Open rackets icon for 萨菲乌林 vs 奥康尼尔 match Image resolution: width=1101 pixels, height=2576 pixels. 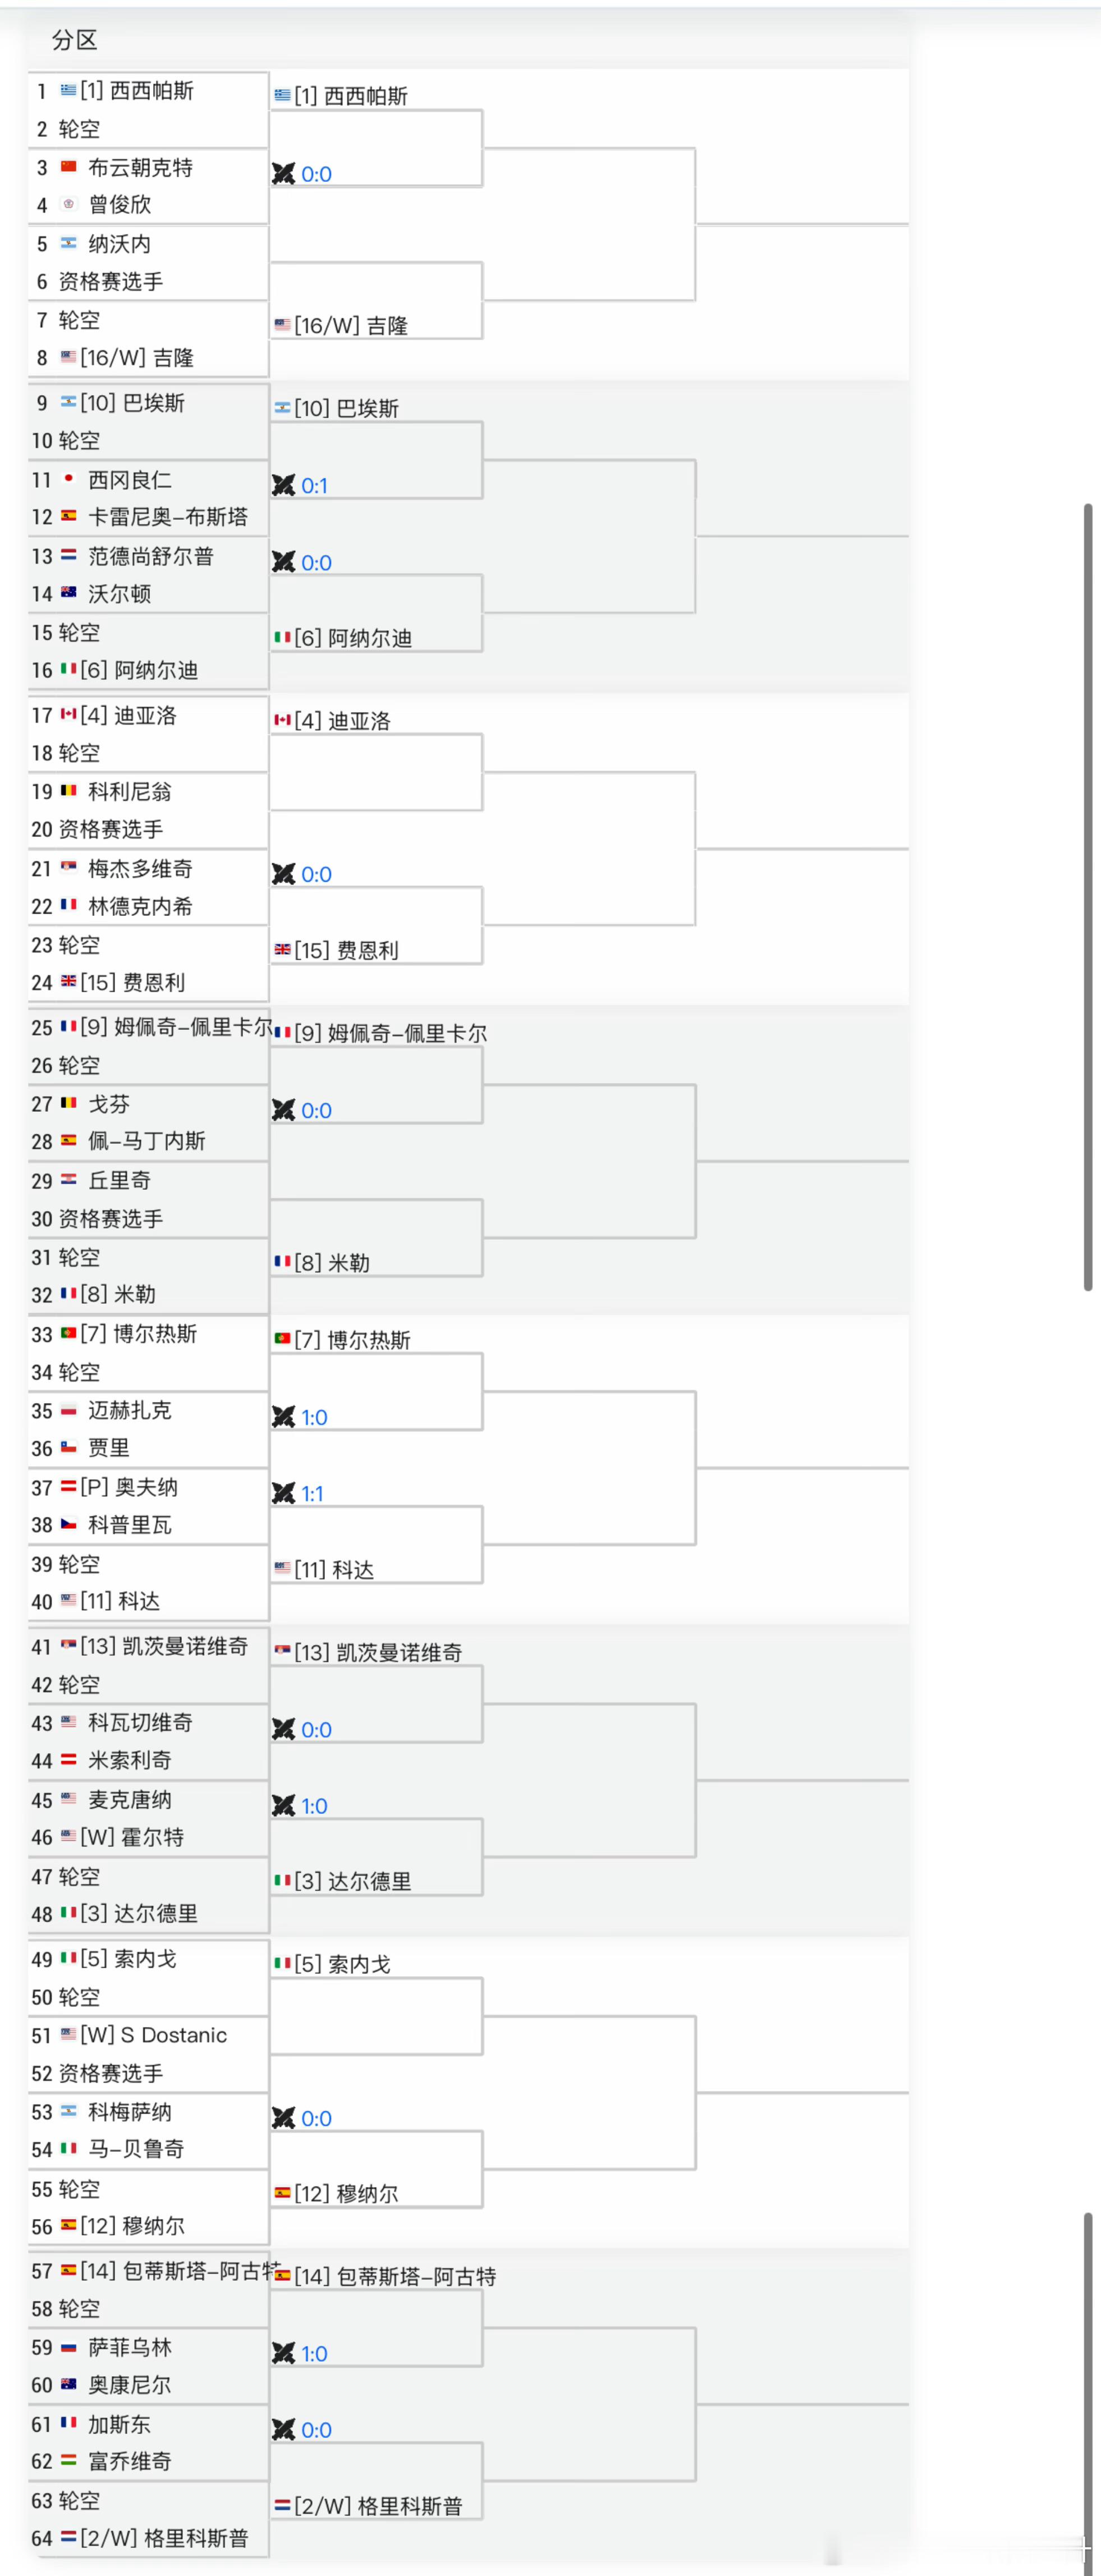click(284, 2353)
